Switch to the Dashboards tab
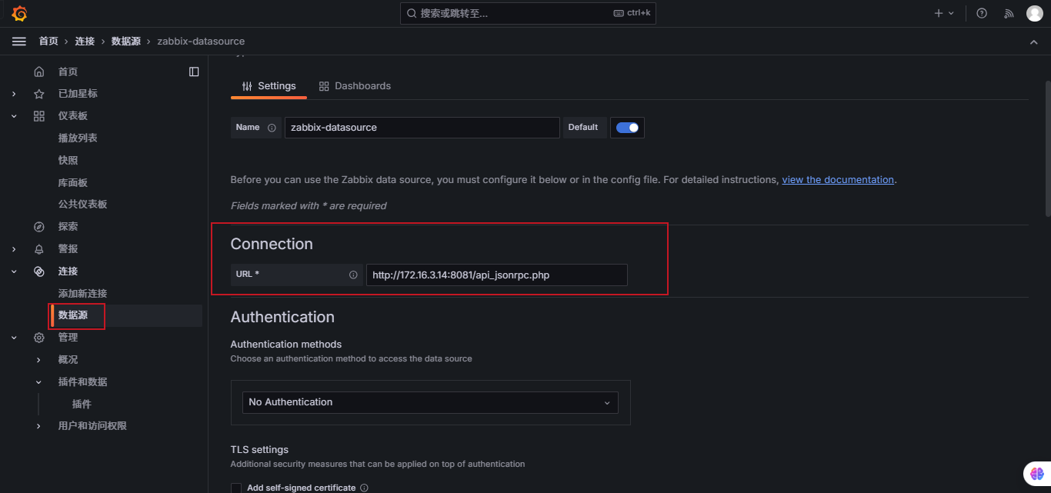This screenshot has width=1051, height=493. coord(355,86)
